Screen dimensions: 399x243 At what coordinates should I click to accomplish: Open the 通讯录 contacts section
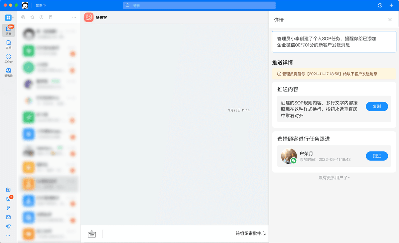(8, 73)
